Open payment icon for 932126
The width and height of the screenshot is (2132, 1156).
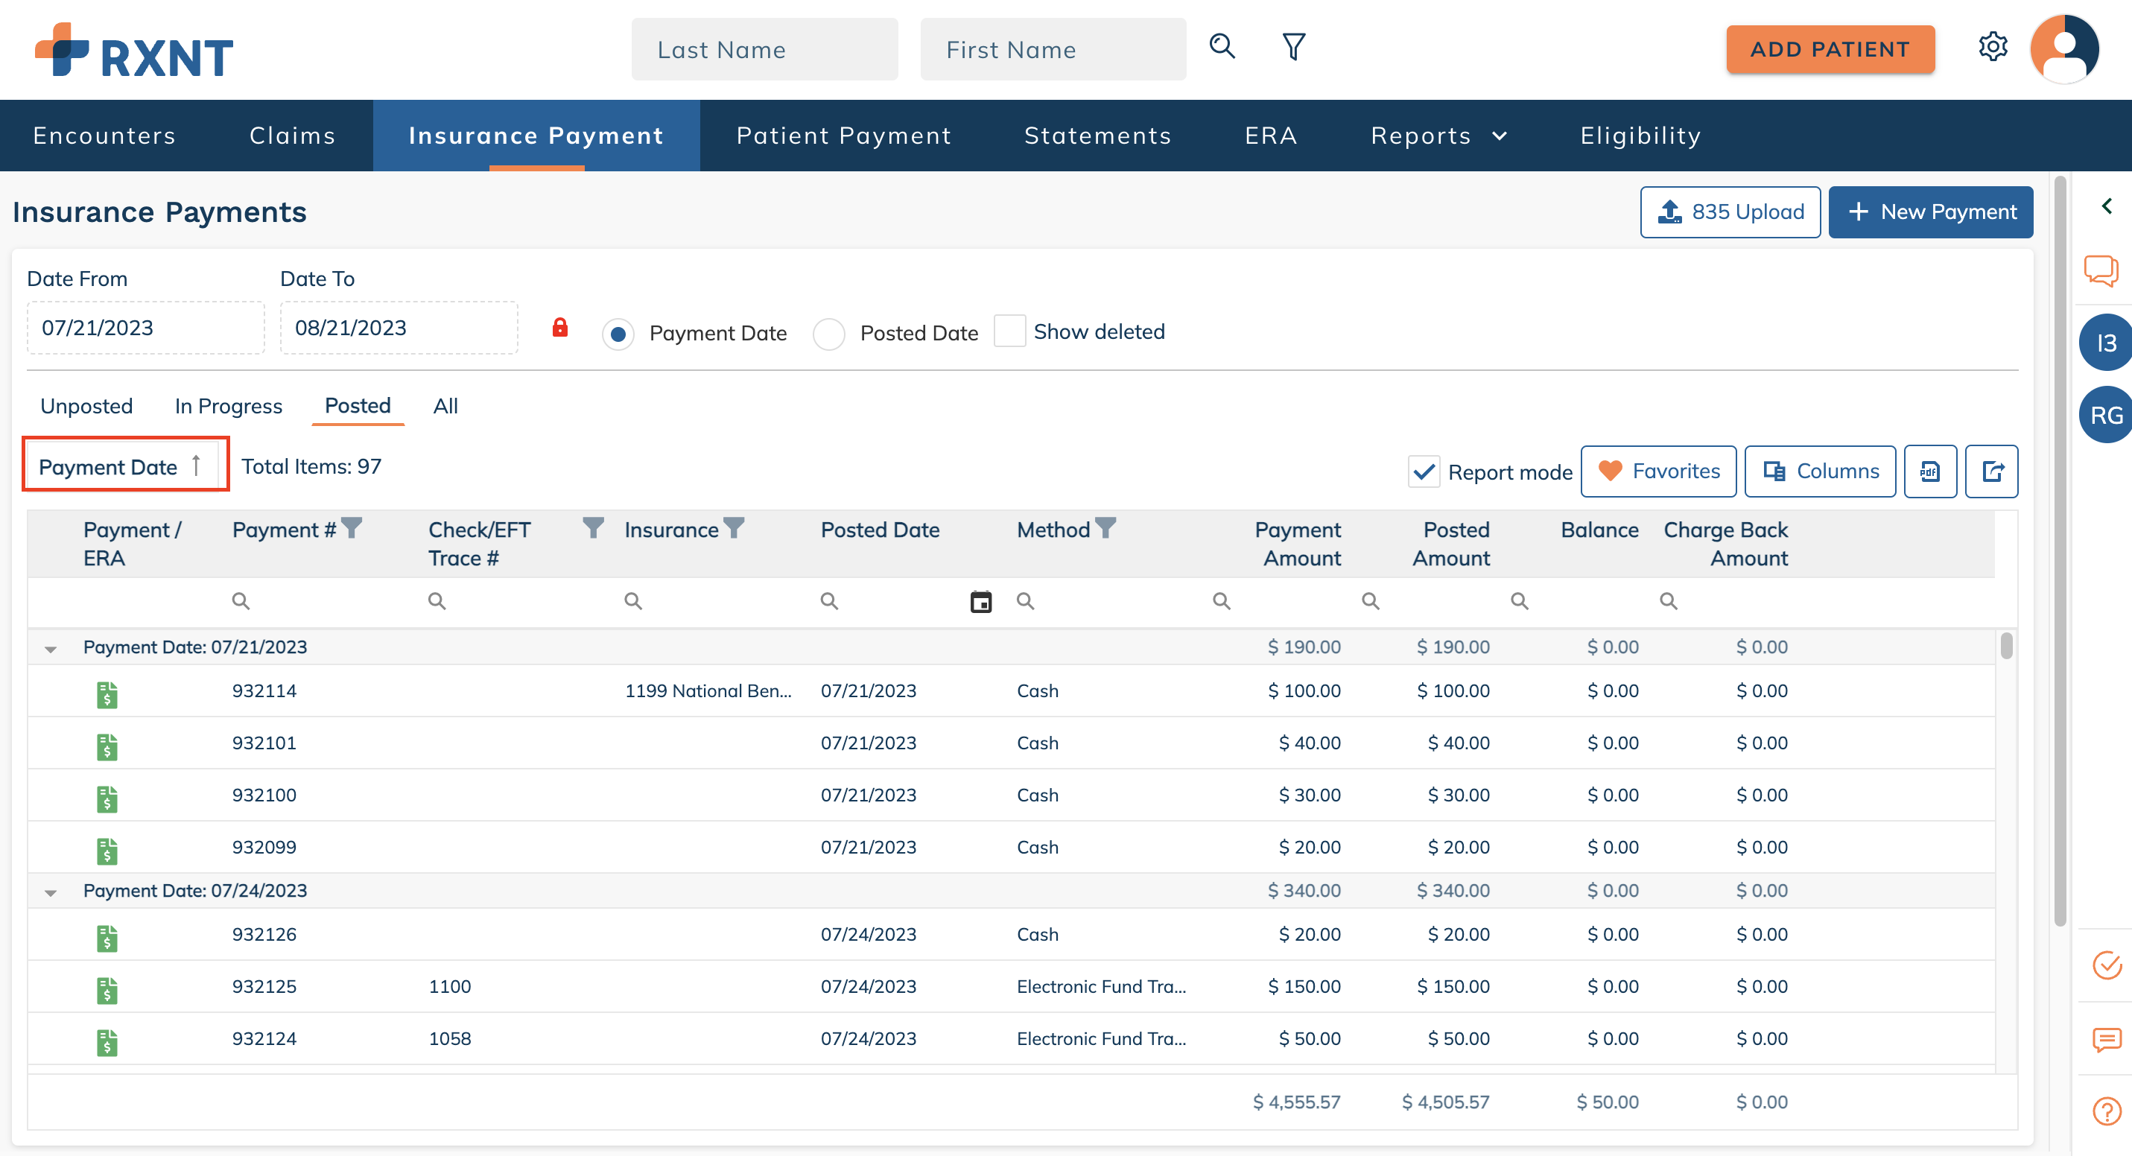[107, 938]
